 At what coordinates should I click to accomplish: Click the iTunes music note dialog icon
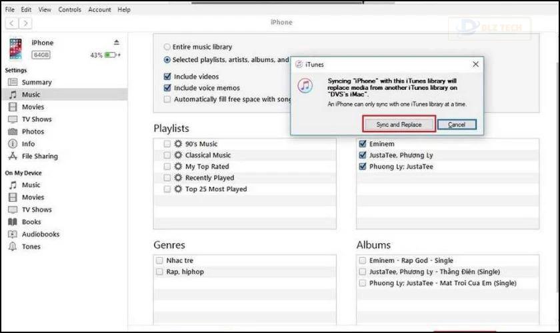point(305,86)
